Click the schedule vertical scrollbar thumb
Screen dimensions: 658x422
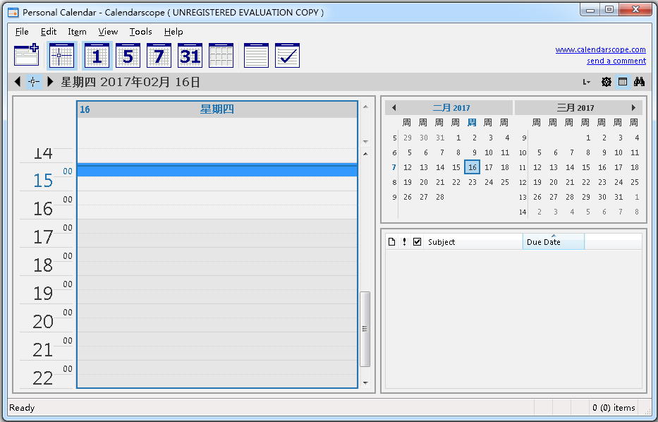pyautogui.click(x=365, y=329)
